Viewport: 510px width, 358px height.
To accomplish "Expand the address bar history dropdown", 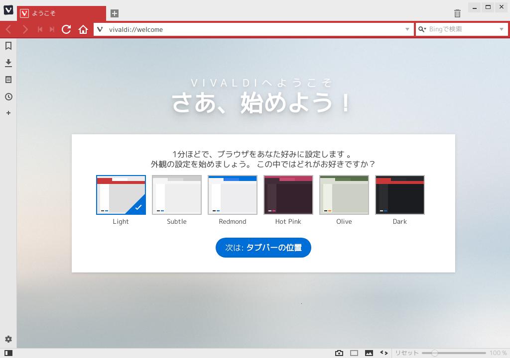I will (407, 29).
